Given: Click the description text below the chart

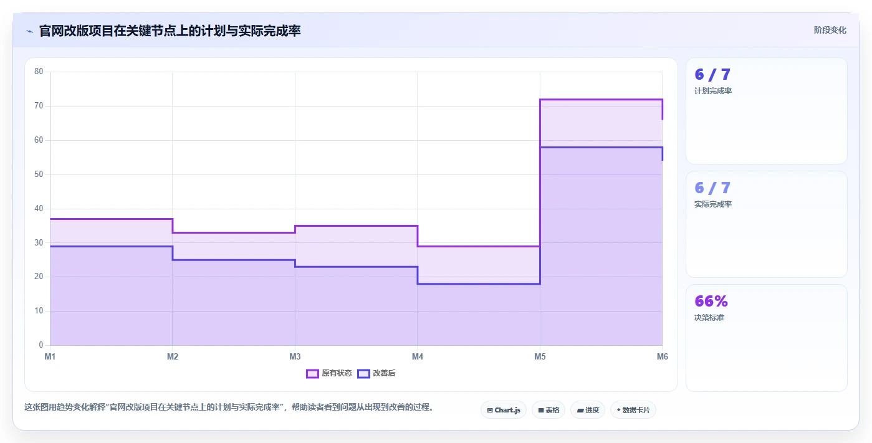Looking at the screenshot, I should [x=229, y=407].
